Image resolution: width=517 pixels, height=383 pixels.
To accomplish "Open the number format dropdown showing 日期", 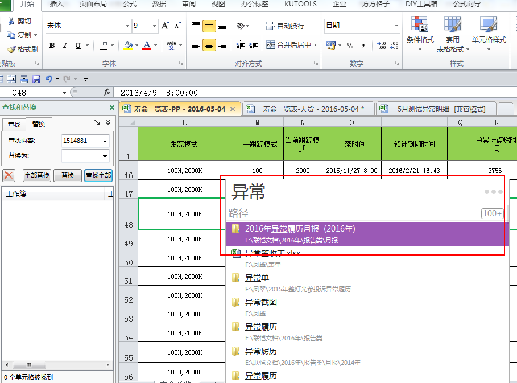I will [x=396, y=26].
